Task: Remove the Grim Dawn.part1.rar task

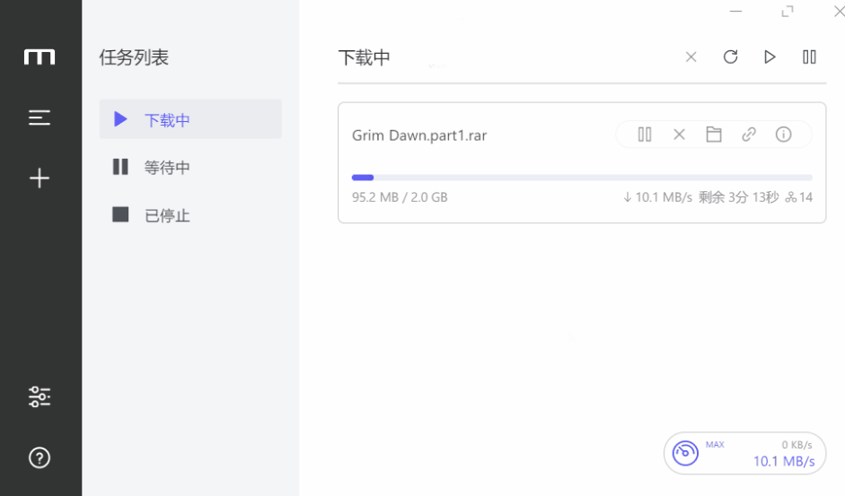Action: click(679, 135)
